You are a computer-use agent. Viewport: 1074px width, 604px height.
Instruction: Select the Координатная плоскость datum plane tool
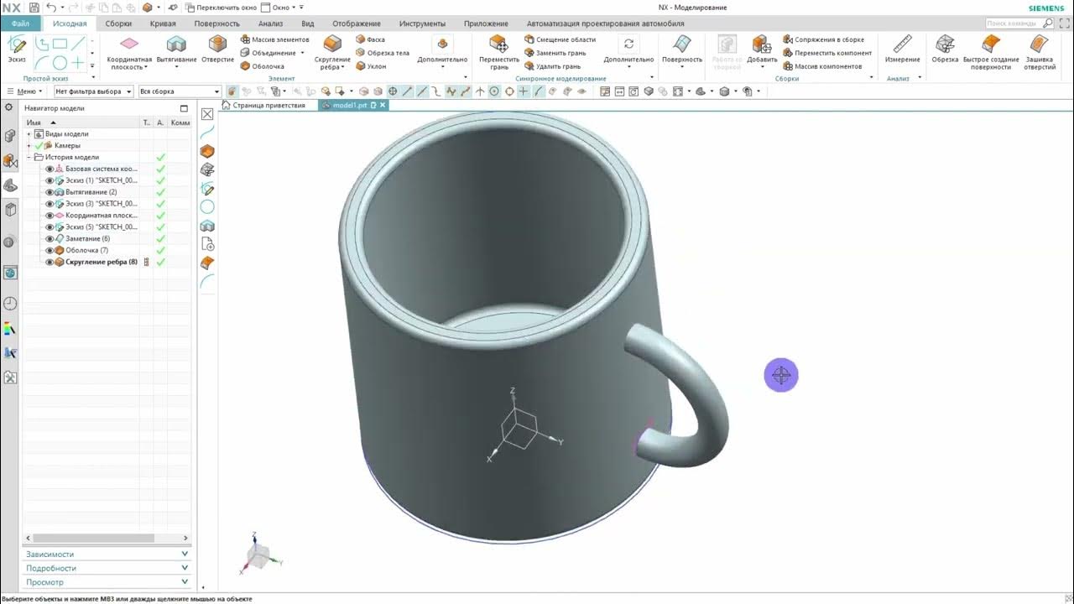point(129,53)
